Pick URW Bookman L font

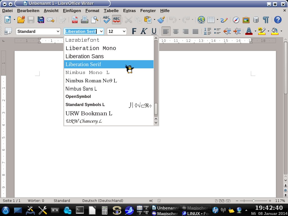pos(109,113)
